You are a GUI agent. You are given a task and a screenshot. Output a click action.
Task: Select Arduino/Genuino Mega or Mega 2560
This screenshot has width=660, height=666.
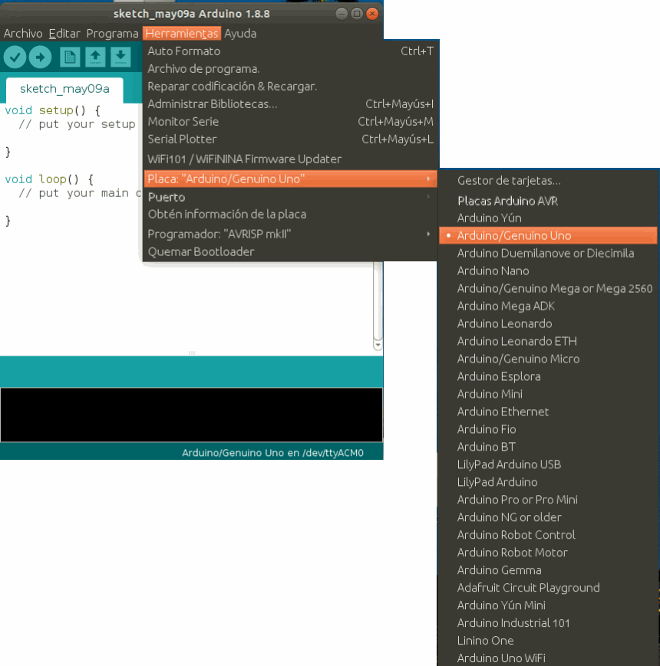548,288
